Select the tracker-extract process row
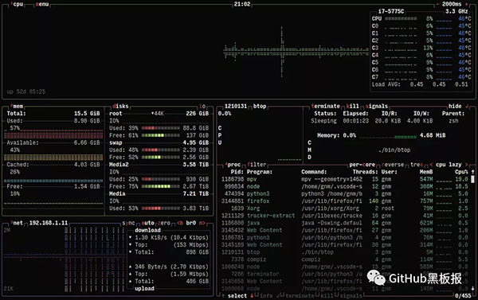Viewport: 478px width, 300px height. tap(344, 216)
